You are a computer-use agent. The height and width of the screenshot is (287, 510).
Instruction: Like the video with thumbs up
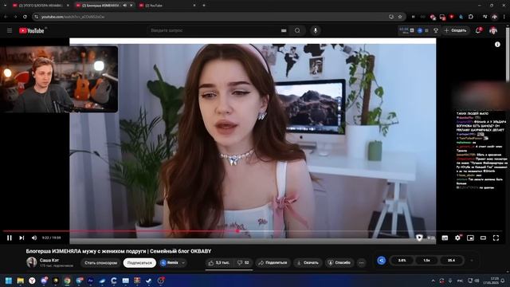pyautogui.click(x=220, y=262)
